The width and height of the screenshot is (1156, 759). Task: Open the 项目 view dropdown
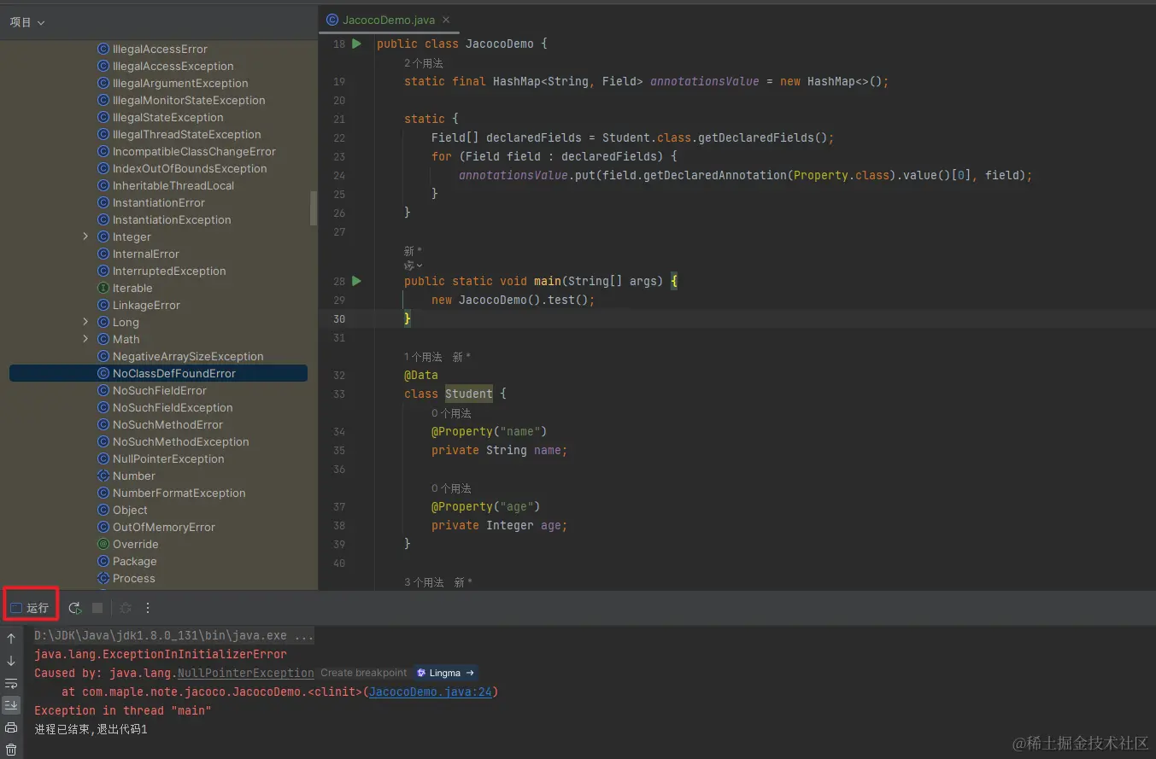(x=27, y=22)
